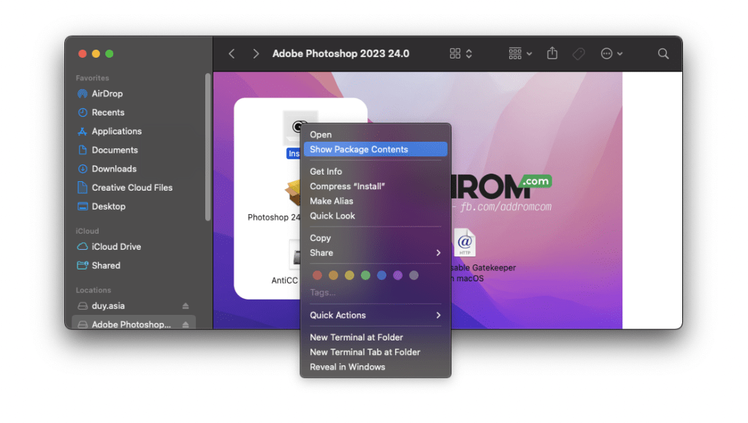Select the Photoshop 24 package icon
This screenshot has height=423, width=748.
(x=292, y=192)
